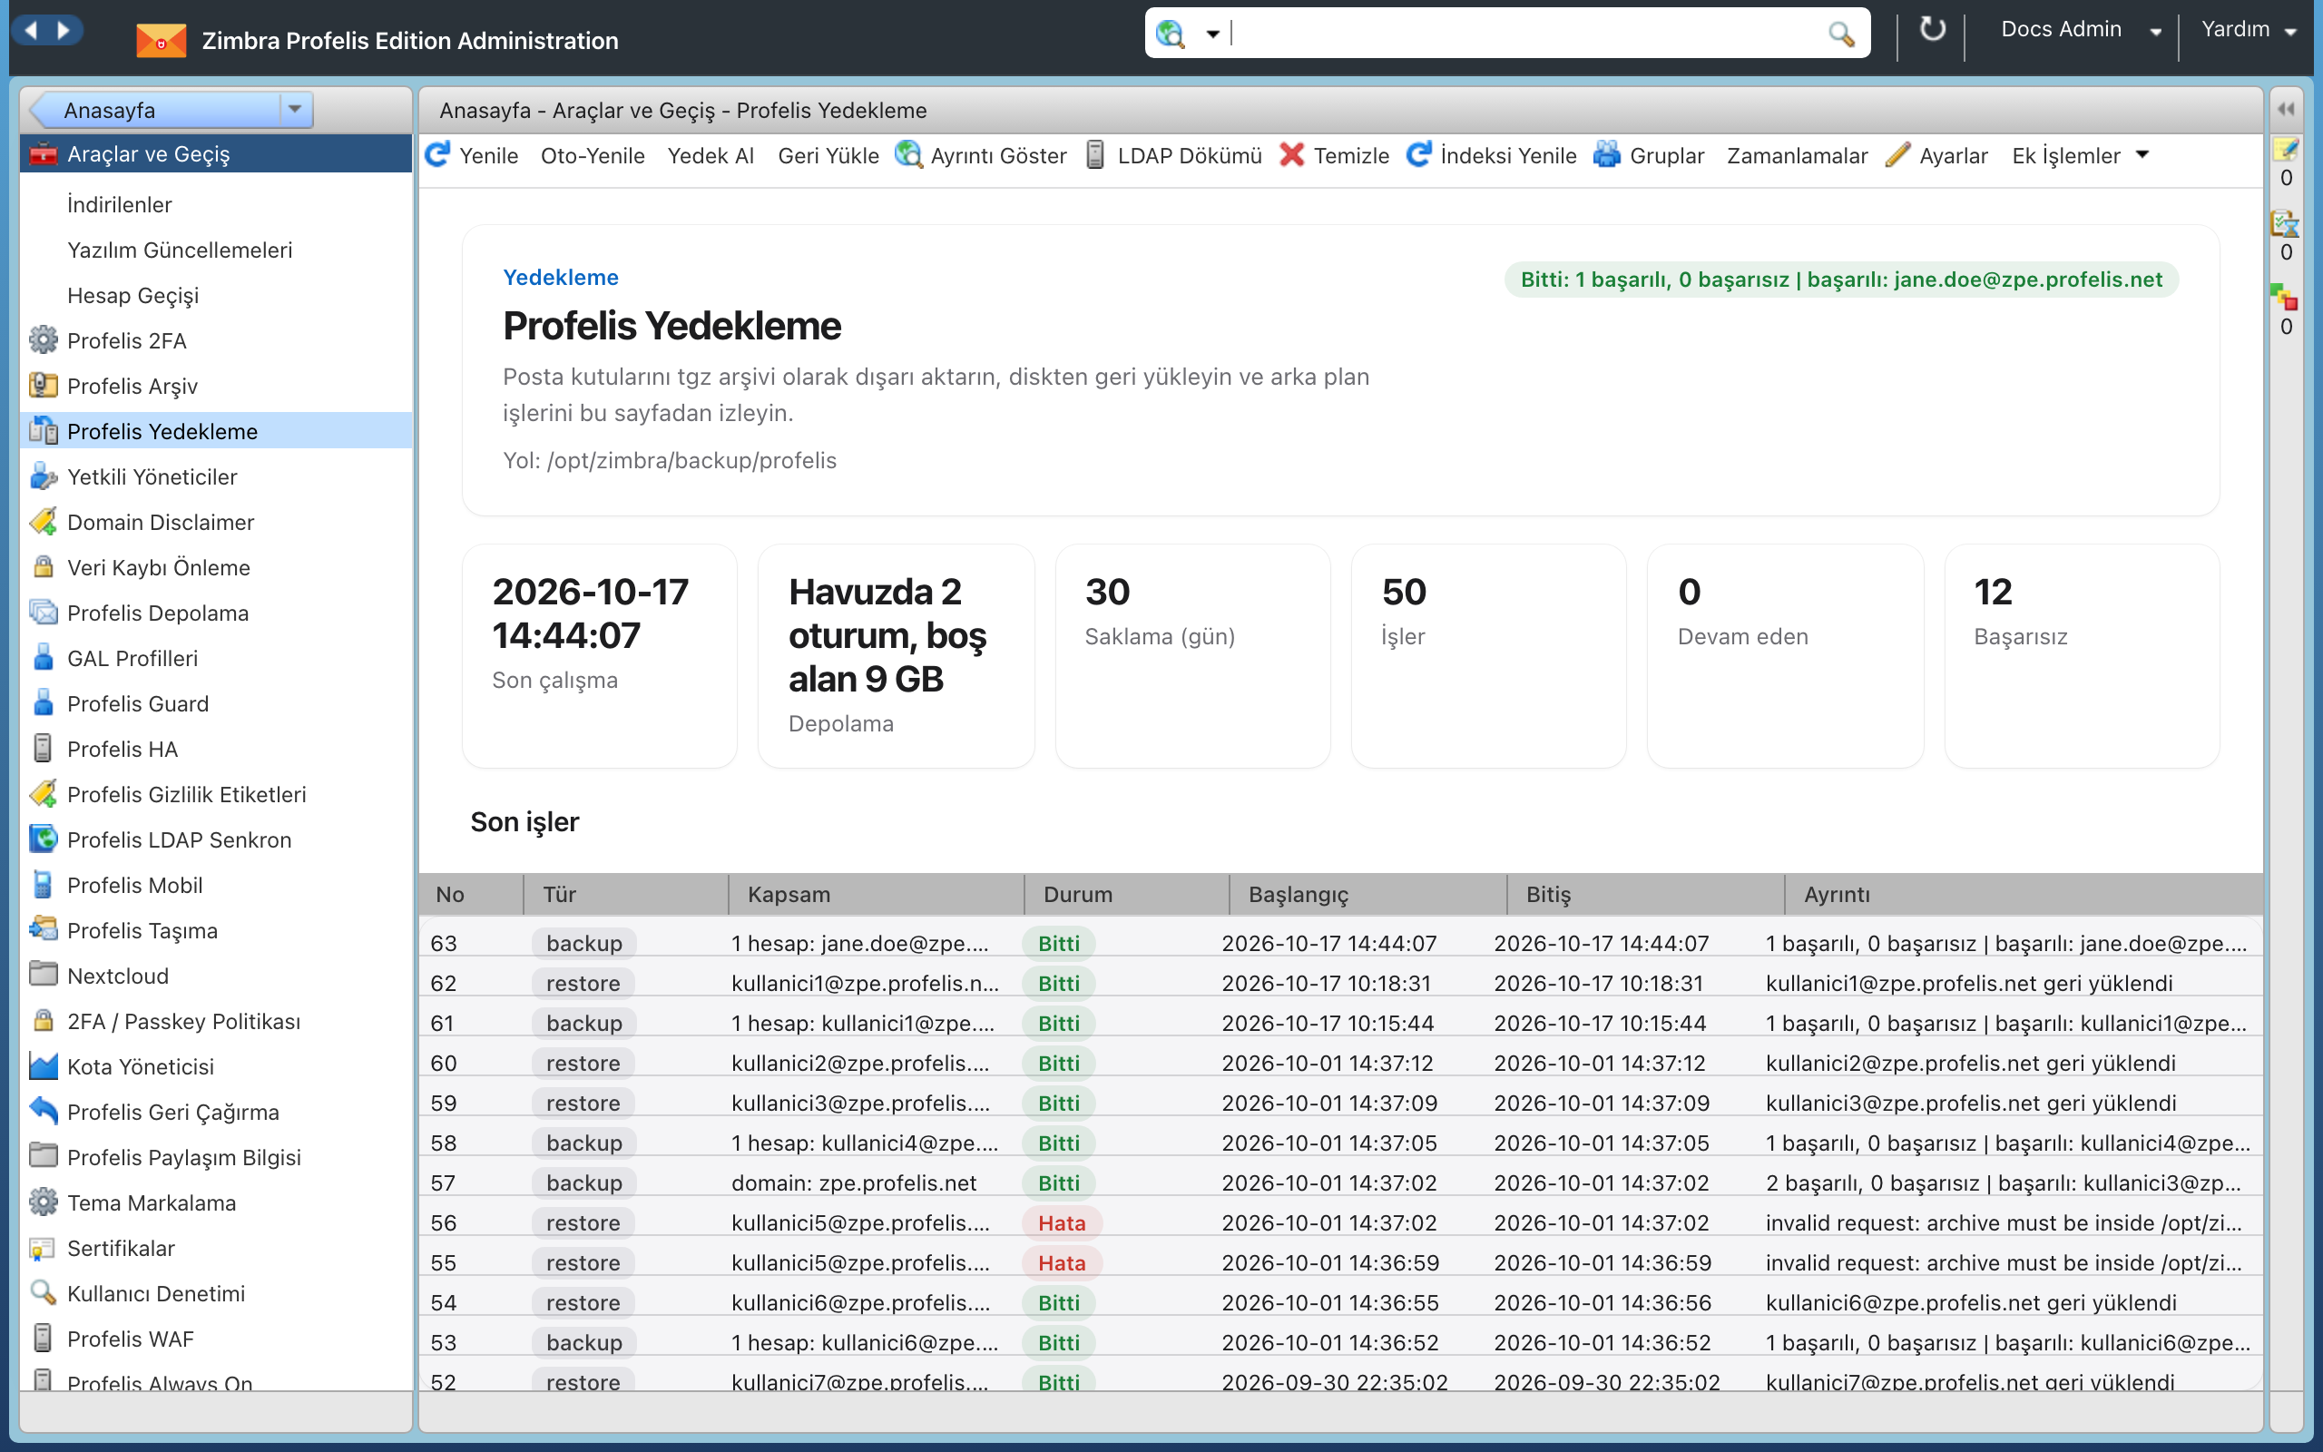Select row 57 domain: zpe.profelis.net

(1340, 1182)
